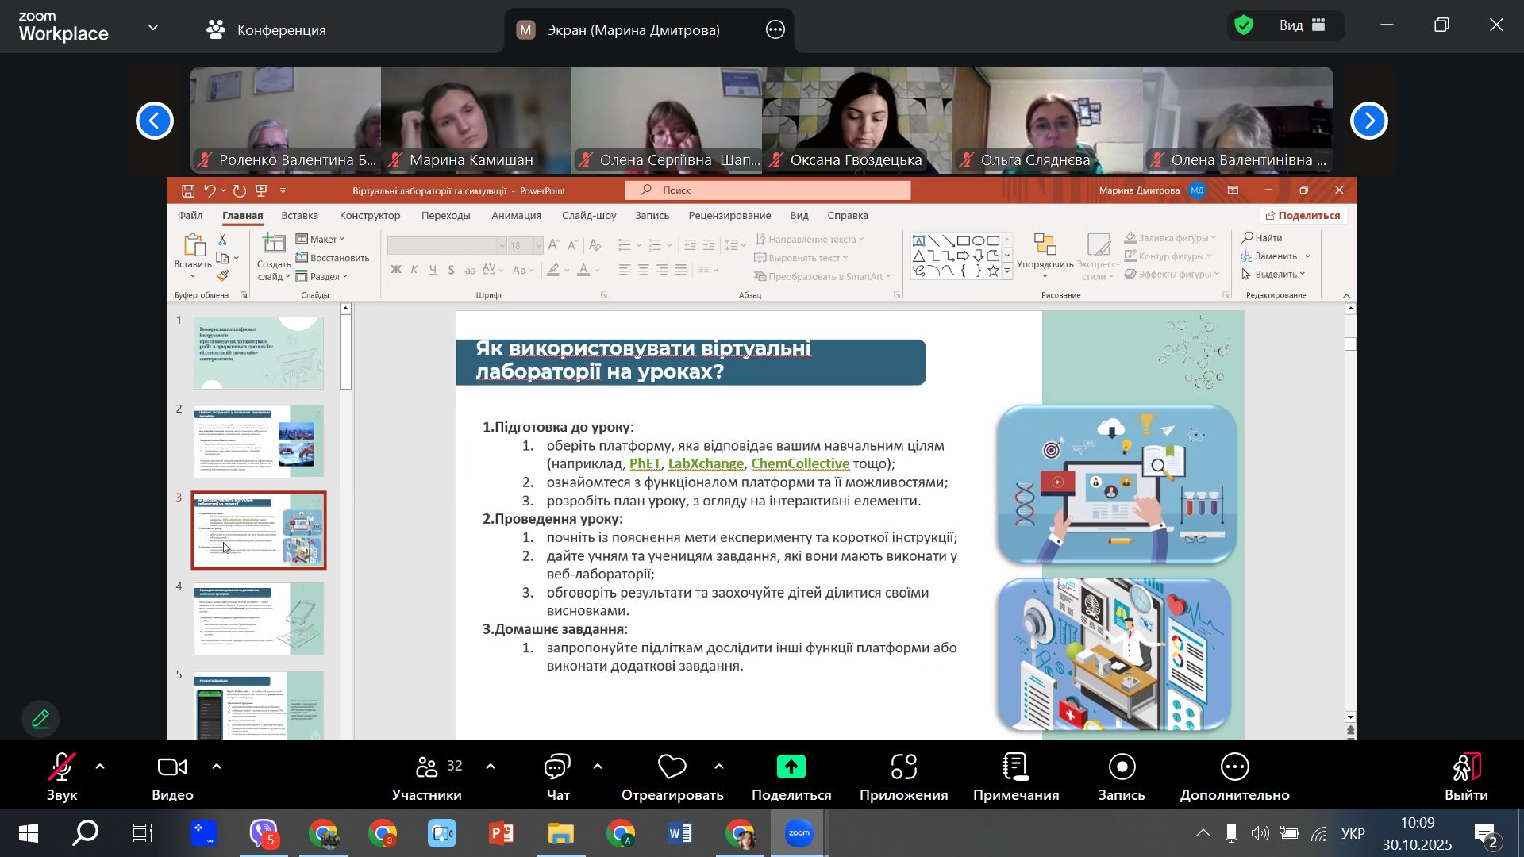Expand video options arrow next to Video
This screenshot has height=857, width=1524.
pyautogui.click(x=217, y=767)
